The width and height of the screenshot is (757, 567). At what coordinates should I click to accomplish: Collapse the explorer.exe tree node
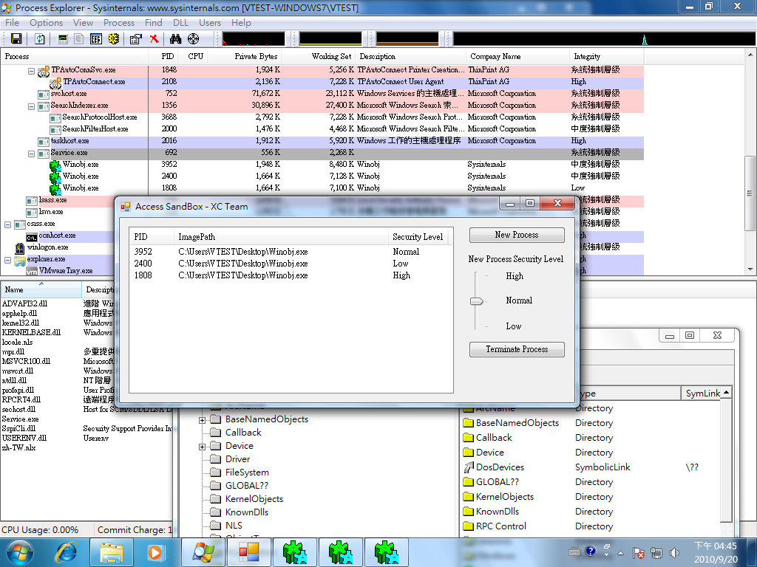7,260
